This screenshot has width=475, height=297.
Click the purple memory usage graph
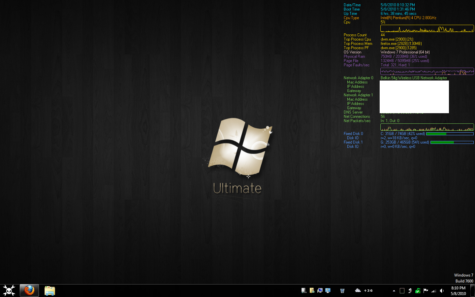(x=427, y=71)
